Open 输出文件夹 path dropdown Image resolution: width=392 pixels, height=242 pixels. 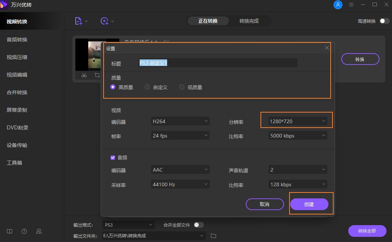click(154, 236)
